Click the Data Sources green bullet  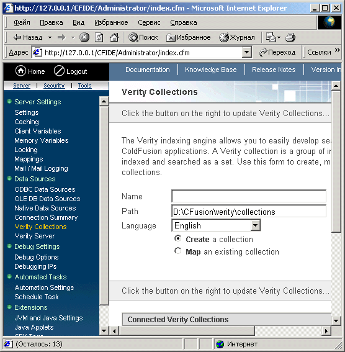(x=9, y=178)
